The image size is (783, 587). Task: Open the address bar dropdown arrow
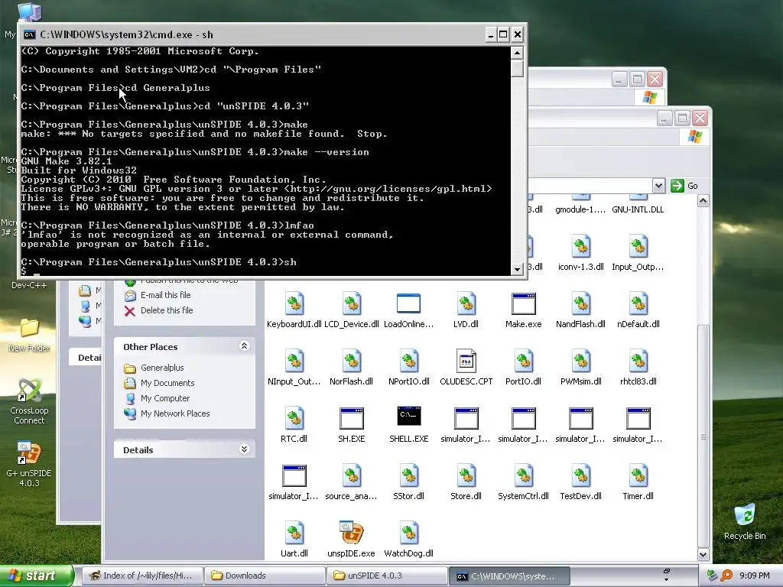(658, 186)
